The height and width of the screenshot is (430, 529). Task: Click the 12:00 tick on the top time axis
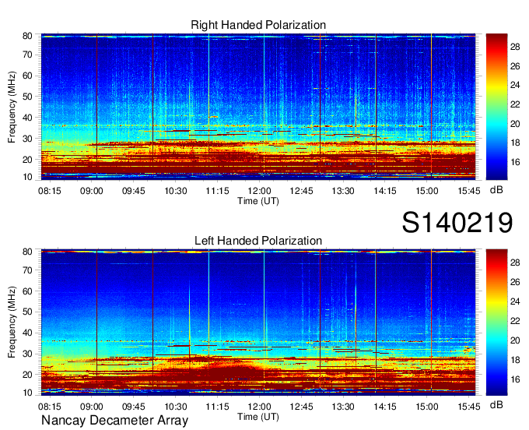tap(259, 191)
